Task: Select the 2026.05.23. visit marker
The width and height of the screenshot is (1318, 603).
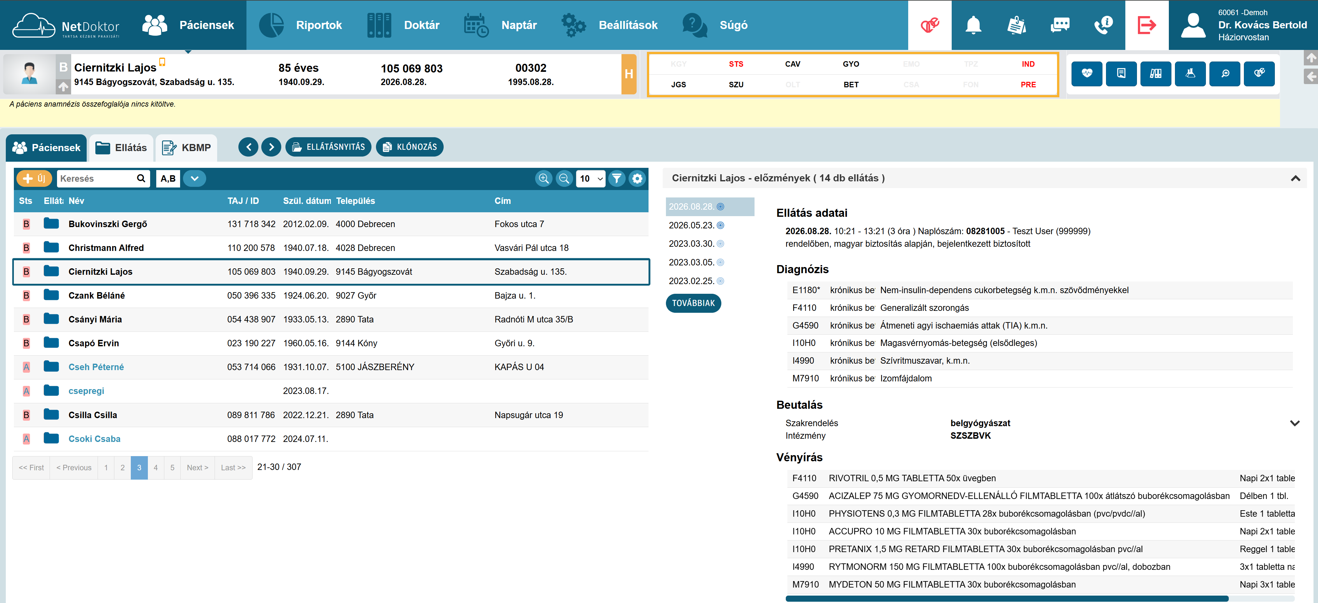Action: pos(720,225)
